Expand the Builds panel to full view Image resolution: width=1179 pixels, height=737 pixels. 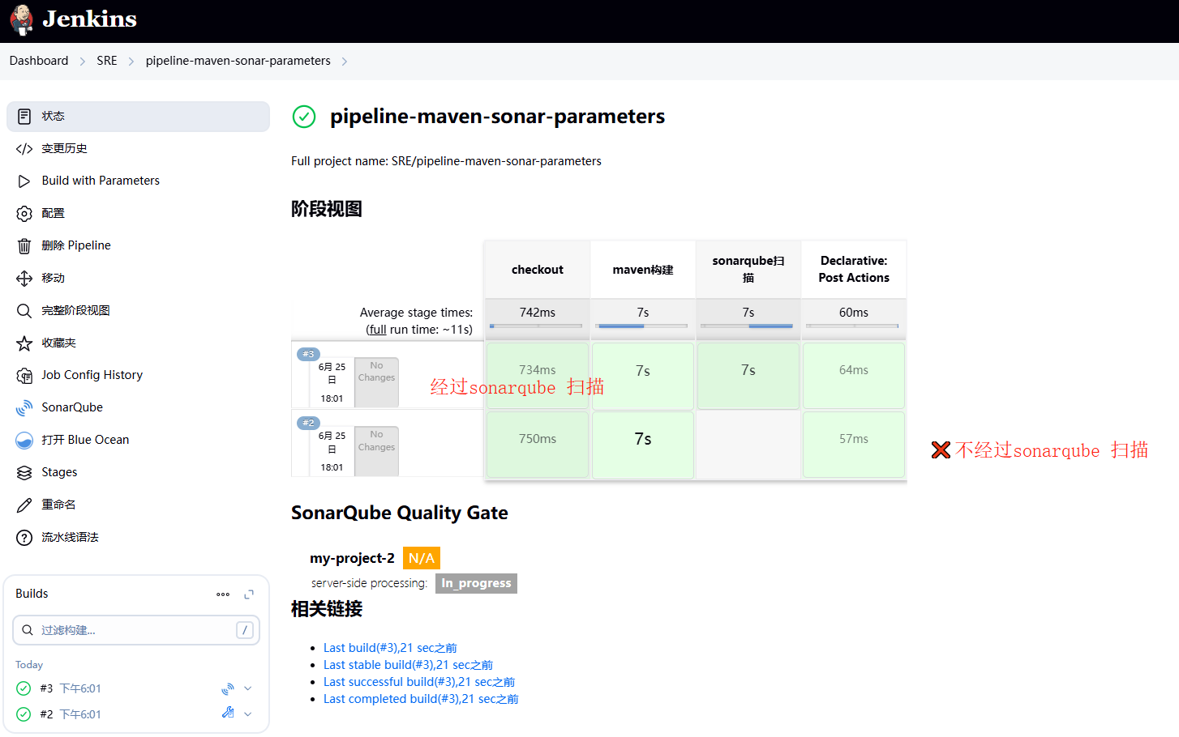point(249,594)
